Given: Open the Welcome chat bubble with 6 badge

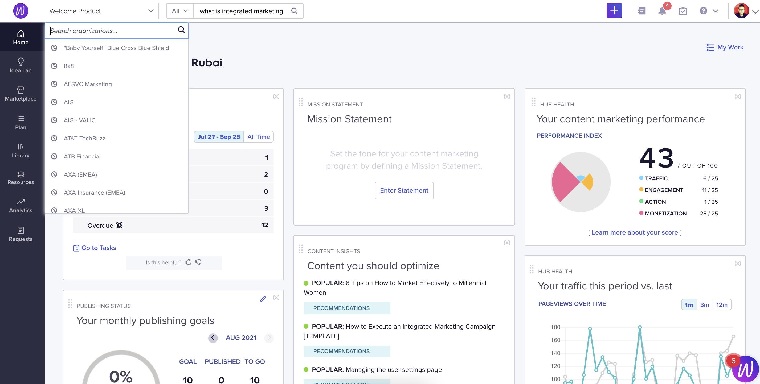Looking at the screenshot, I should point(745,369).
